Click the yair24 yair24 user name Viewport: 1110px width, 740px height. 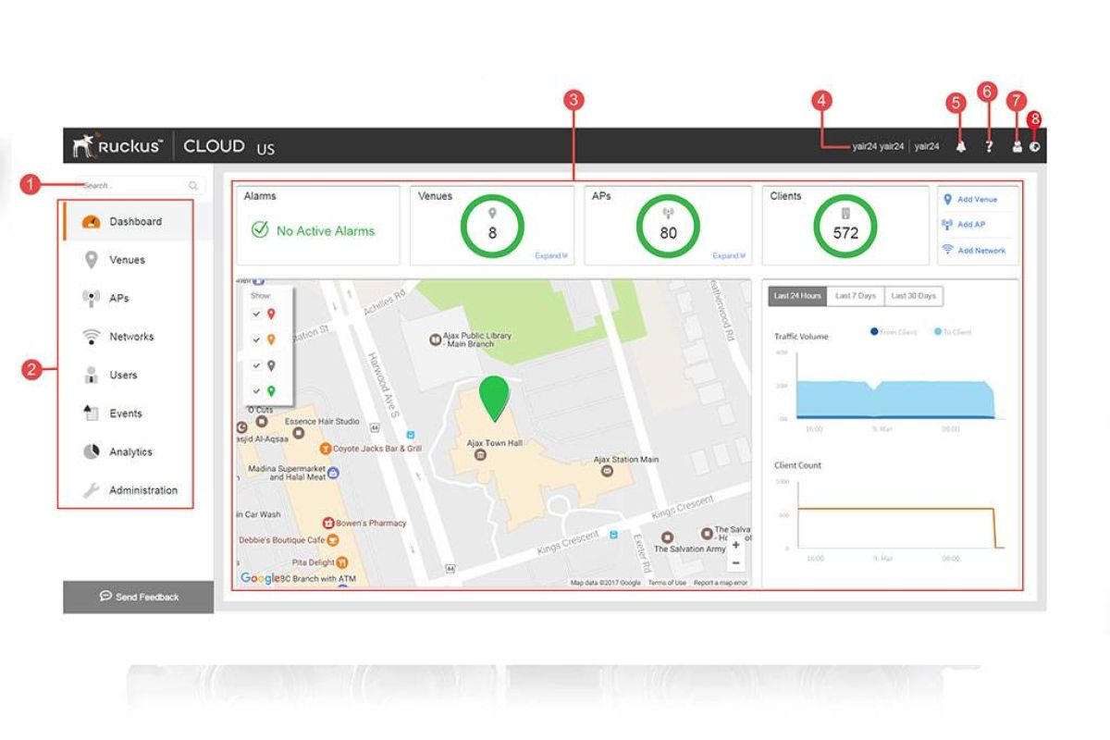click(x=878, y=146)
